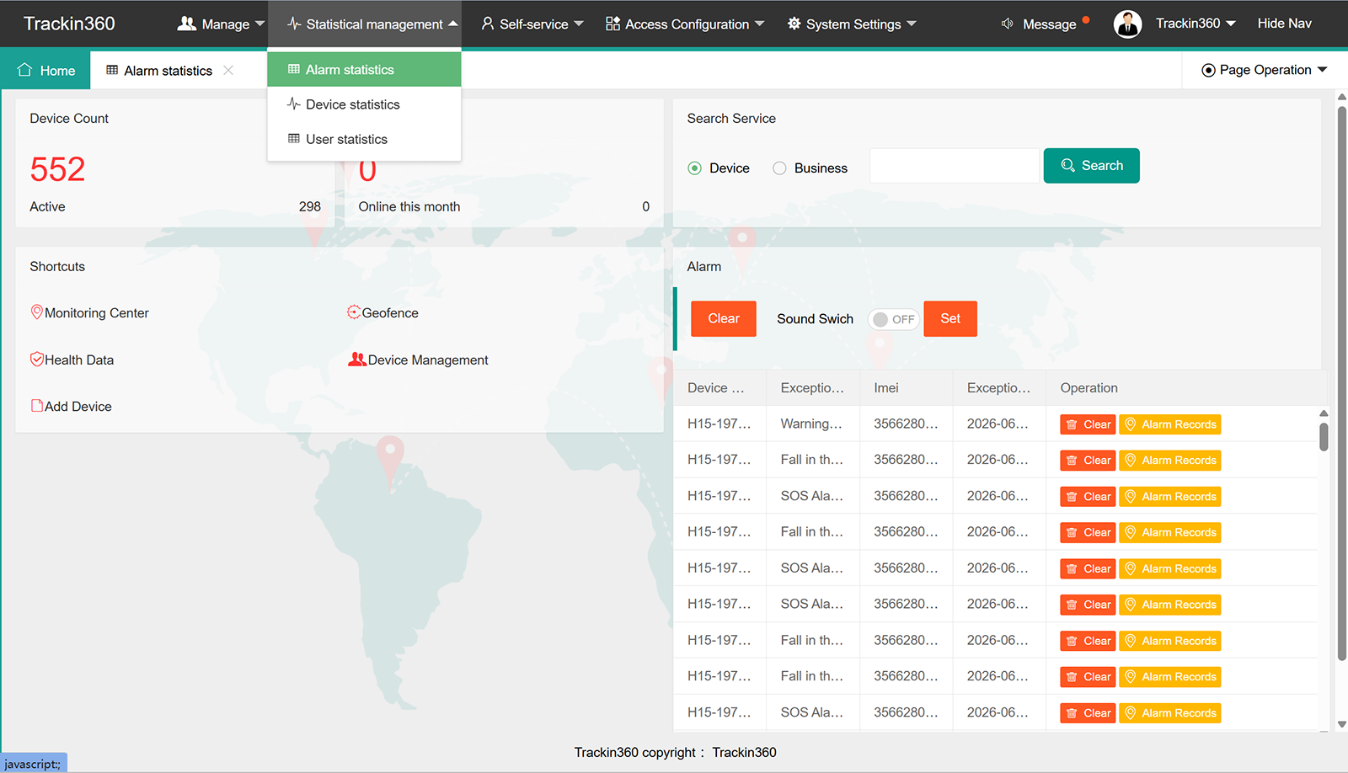1348x773 pixels.
Task: Clear the Warning alarm row
Action: coord(1088,424)
